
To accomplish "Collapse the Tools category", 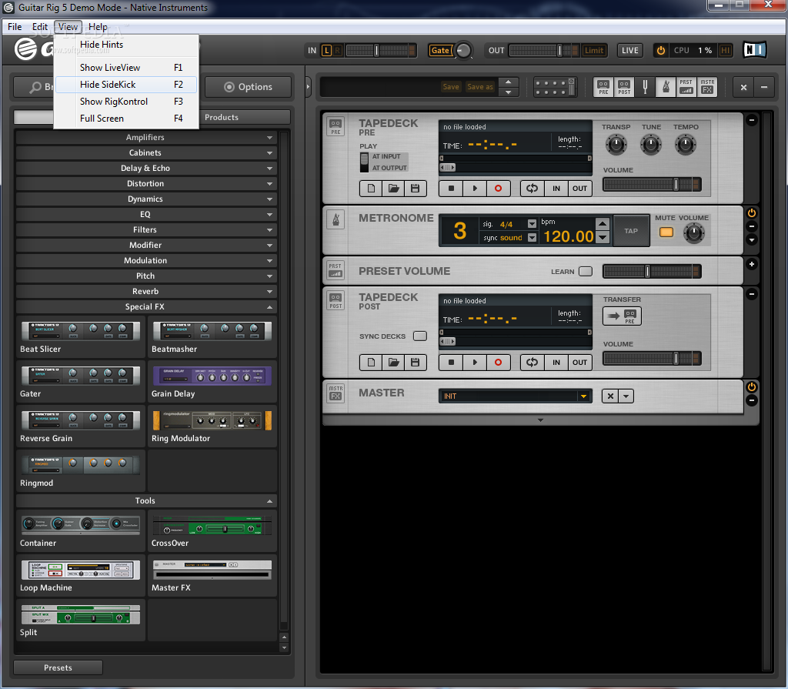I will click(146, 501).
